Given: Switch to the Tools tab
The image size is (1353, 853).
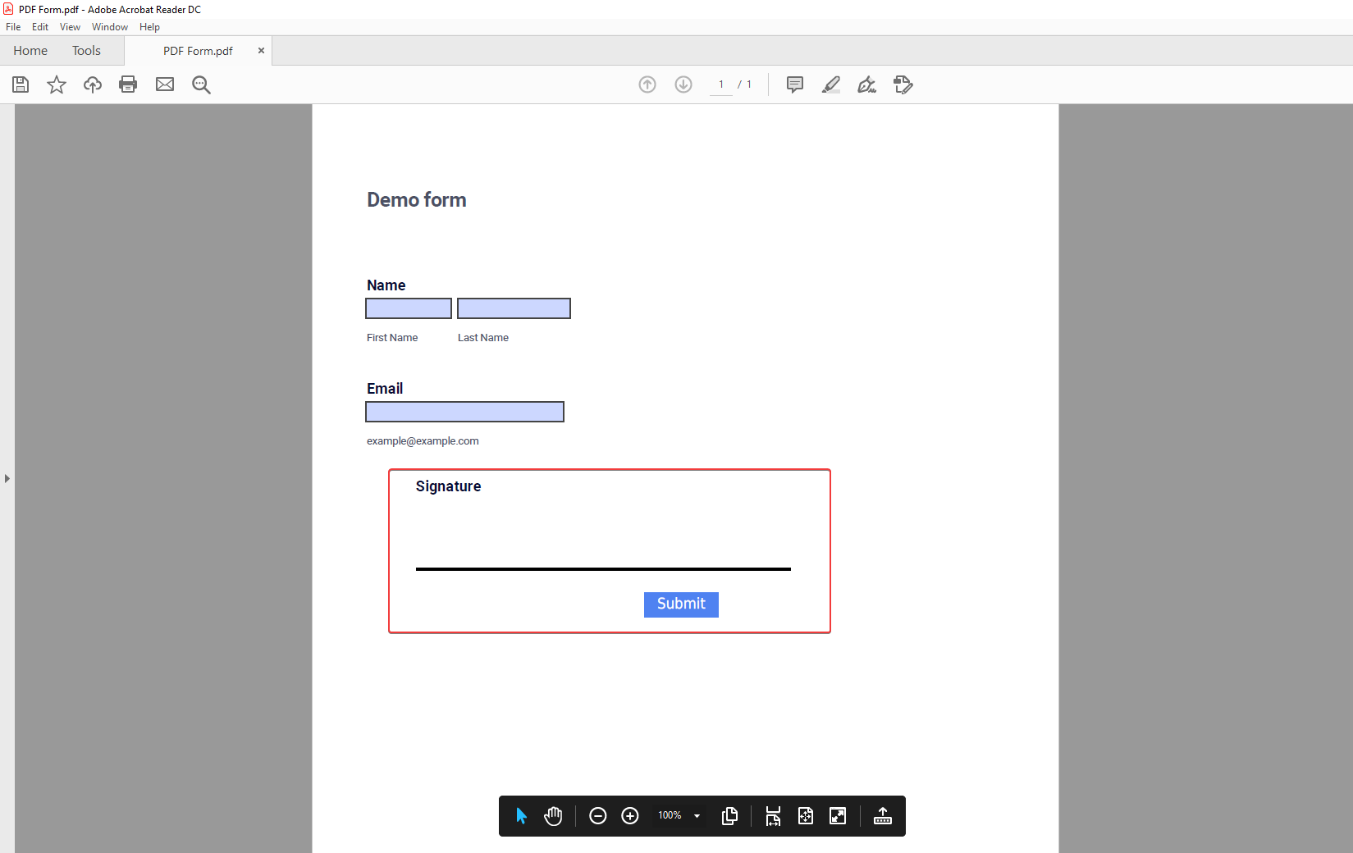Looking at the screenshot, I should 86,50.
